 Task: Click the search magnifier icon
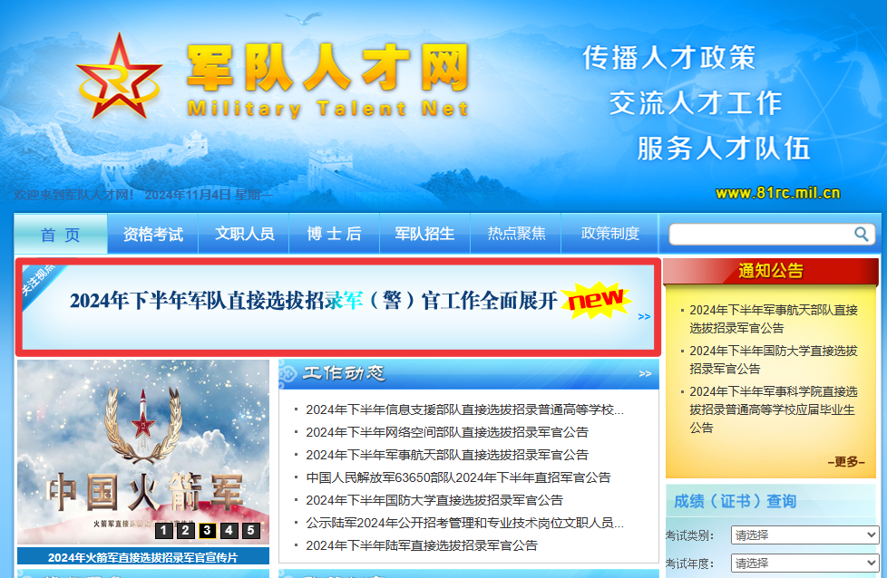(x=862, y=235)
